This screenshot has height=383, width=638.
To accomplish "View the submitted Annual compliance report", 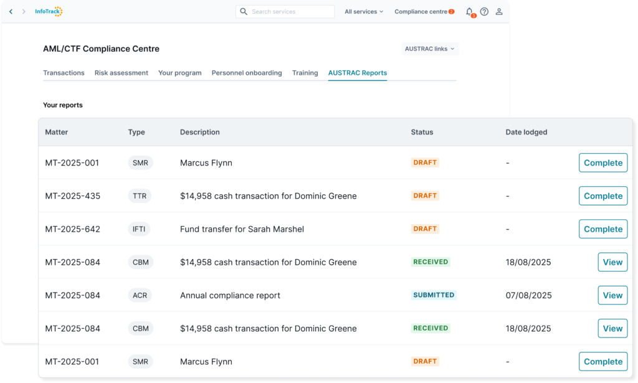I will click(612, 295).
